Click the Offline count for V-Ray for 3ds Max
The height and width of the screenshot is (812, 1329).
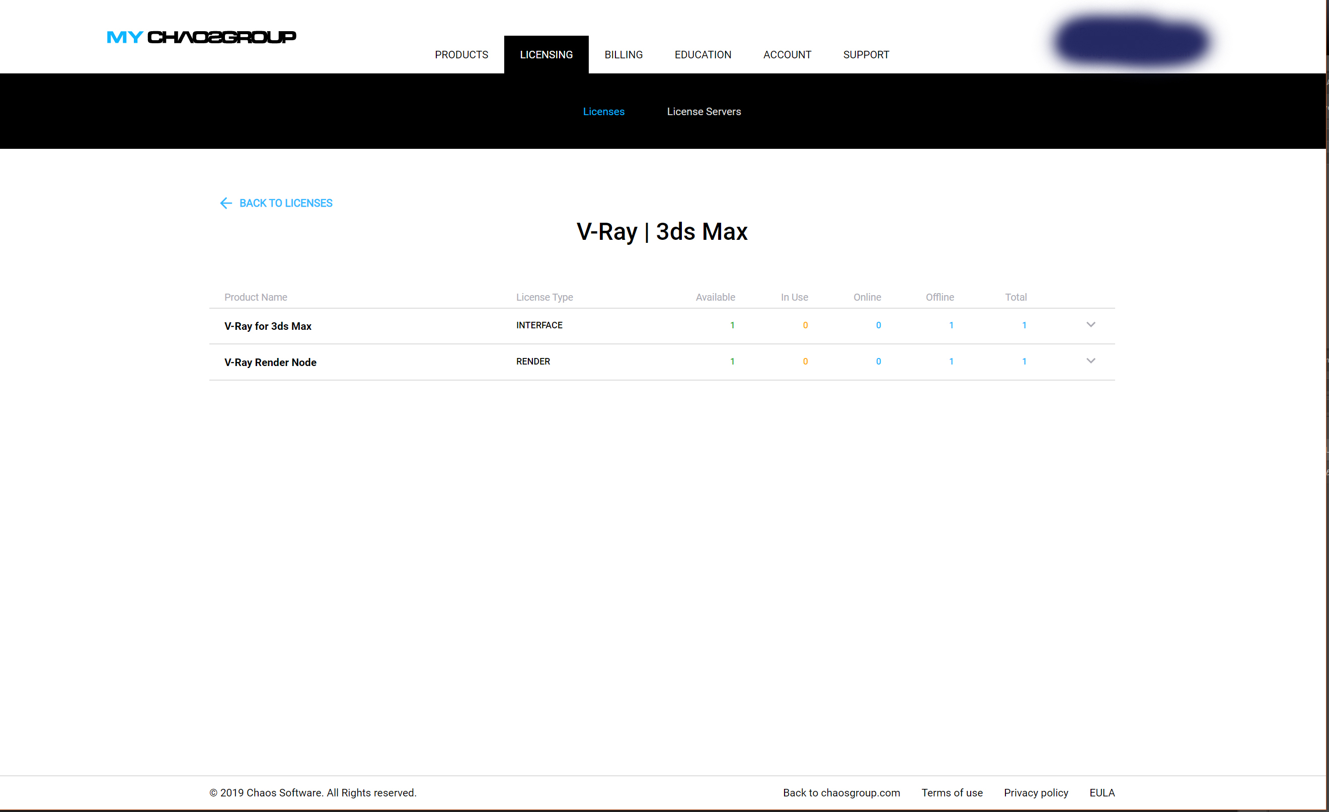pos(951,325)
